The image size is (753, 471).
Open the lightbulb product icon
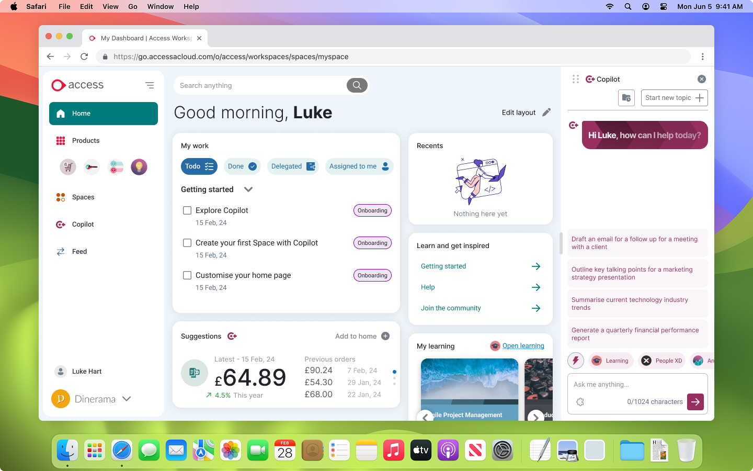click(139, 167)
